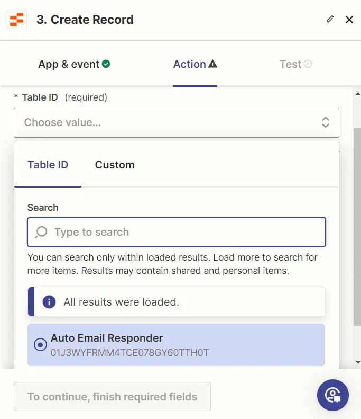Open the help chat bubble button
The width and height of the screenshot is (361, 419).
point(332,395)
